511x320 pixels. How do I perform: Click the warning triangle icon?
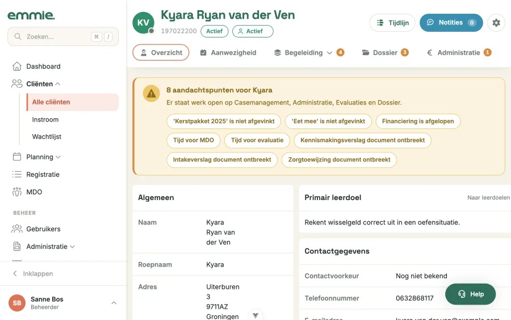pyautogui.click(x=151, y=94)
